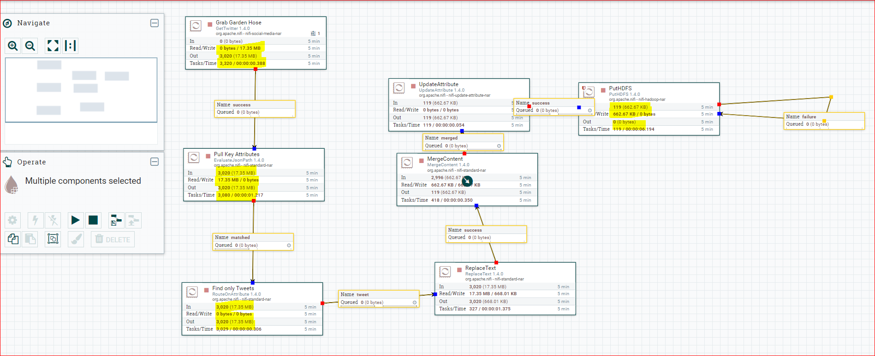875x356 pixels.
Task: Copy the selected components
Action: [x=13, y=239]
